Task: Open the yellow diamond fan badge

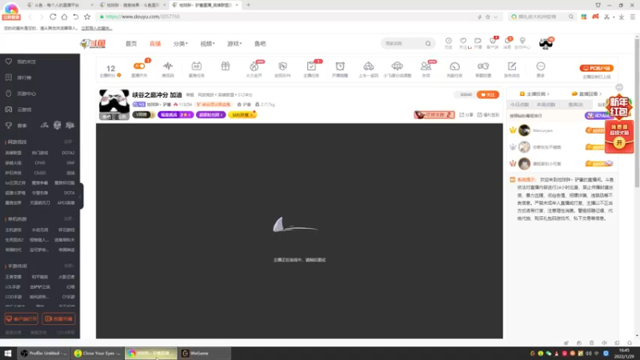Action: [242, 114]
